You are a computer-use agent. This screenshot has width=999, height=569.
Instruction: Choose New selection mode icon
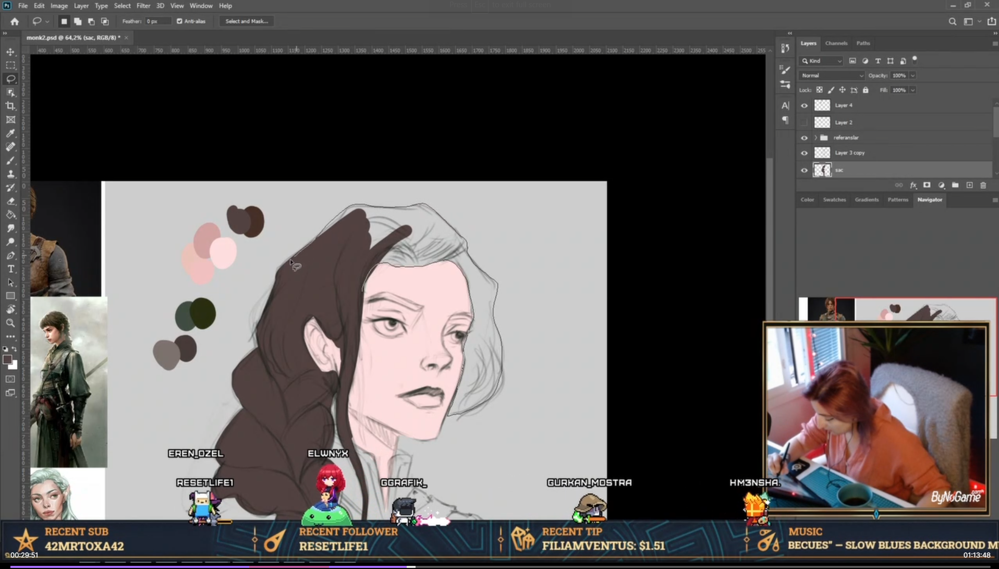(64, 21)
